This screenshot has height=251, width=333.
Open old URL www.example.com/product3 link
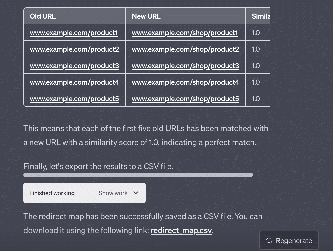tap(74, 66)
